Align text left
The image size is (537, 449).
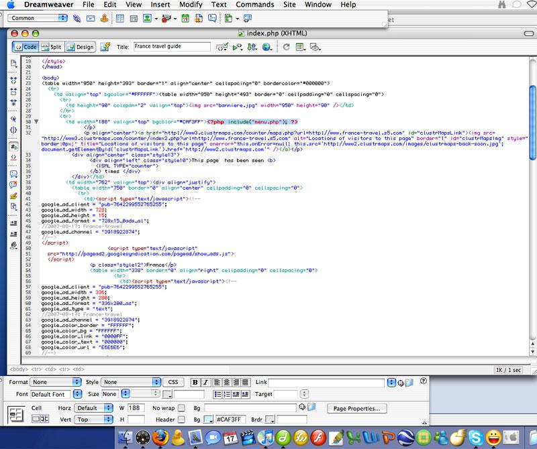point(216,382)
